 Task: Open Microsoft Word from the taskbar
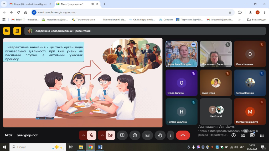click(x=100, y=147)
